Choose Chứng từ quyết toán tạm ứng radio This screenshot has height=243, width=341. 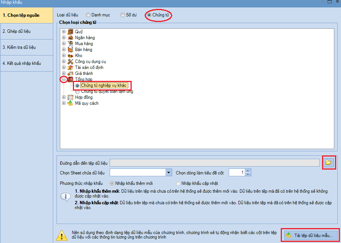pos(77,92)
